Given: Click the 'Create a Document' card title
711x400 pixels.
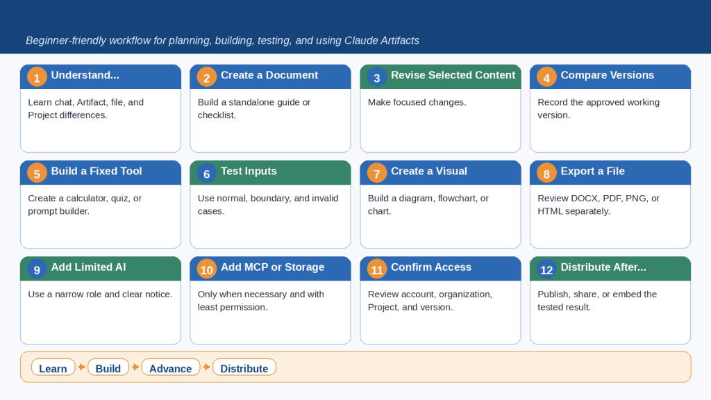Looking at the screenshot, I should 269,75.
